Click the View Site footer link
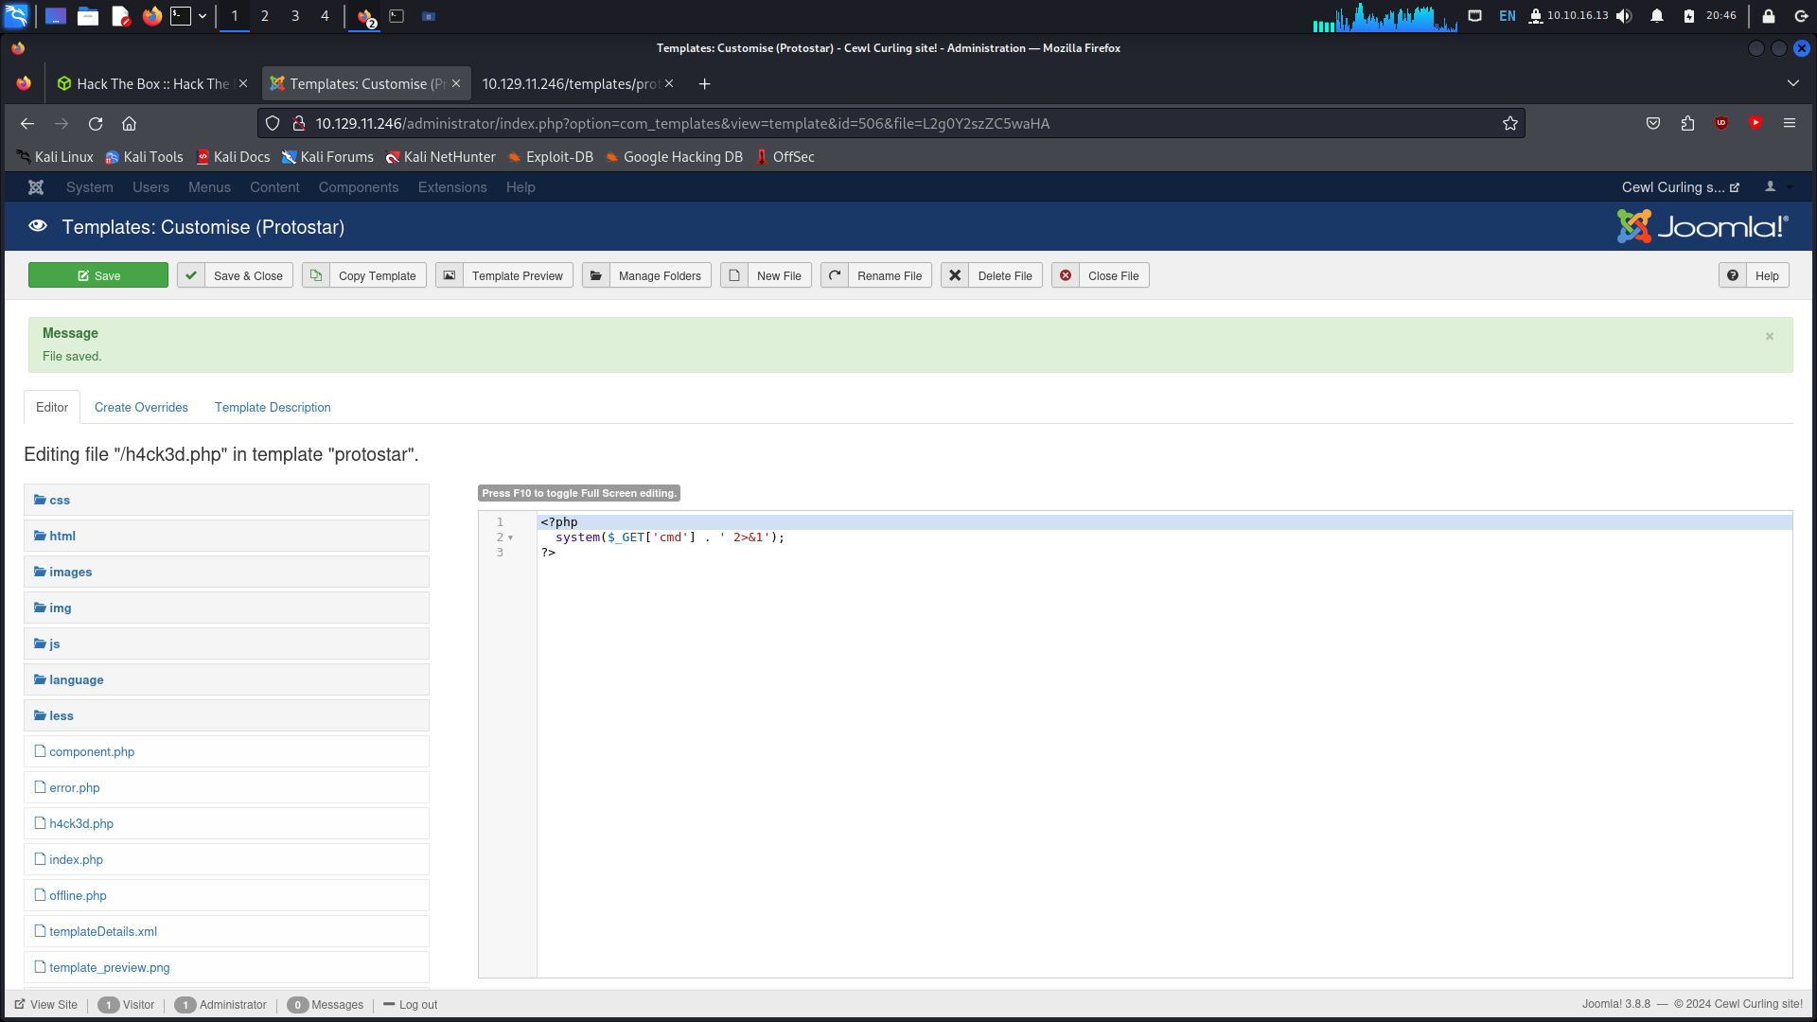 coord(45,1005)
